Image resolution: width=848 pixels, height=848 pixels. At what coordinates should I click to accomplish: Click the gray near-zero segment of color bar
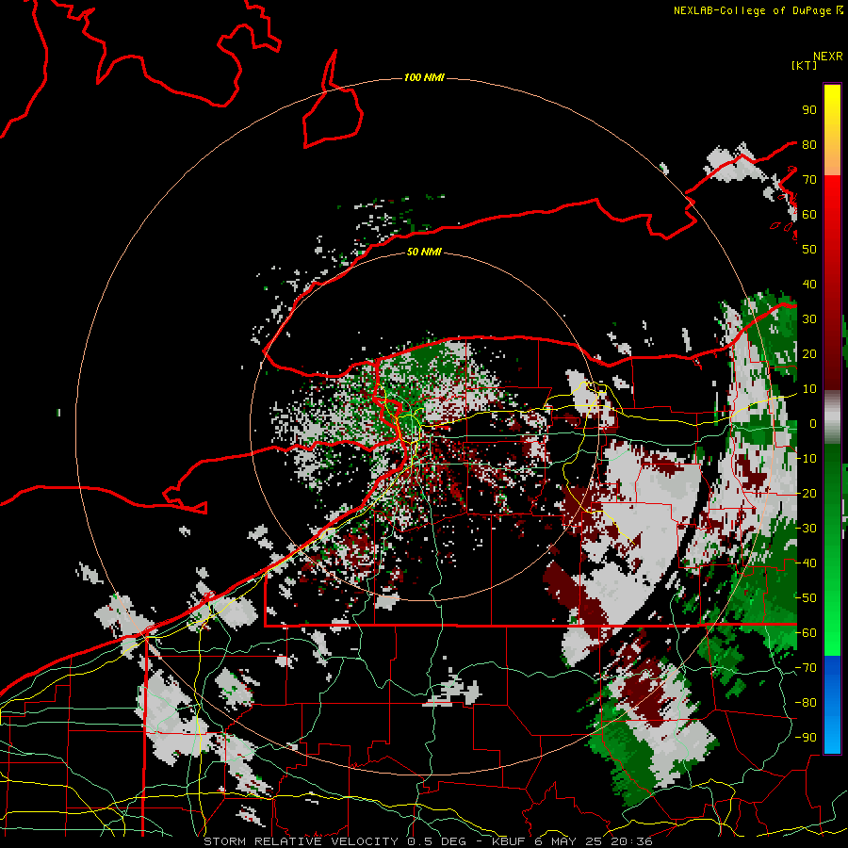[x=832, y=417]
